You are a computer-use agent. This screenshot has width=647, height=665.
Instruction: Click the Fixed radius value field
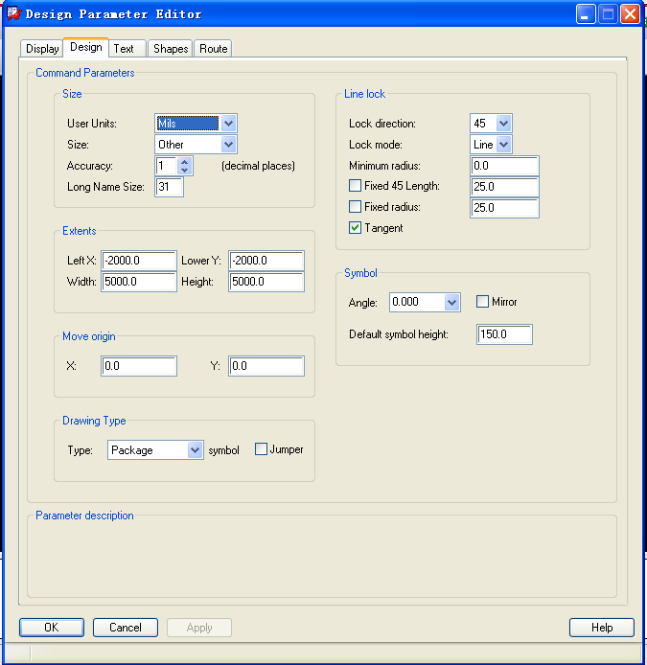tap(504, 208)
